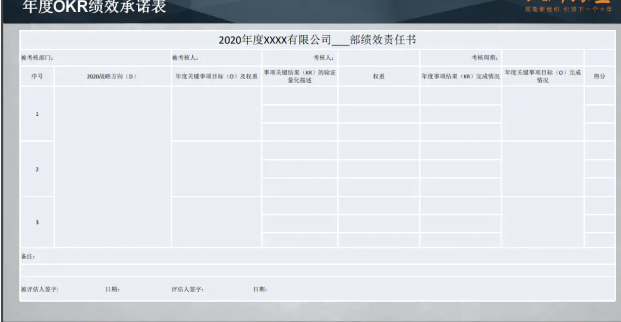Click the 年度关键事项目标（O）完成情况 header
This screenshot has height=322, width=621.
pyautogui.click(x=543, y=76)
